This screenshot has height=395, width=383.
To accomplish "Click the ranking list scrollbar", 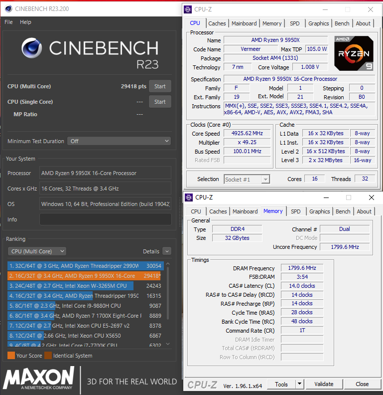I will tap(168, 293).
